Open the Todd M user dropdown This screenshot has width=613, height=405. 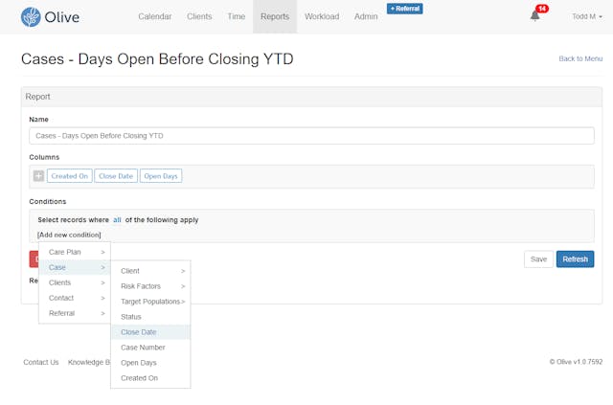click(587, 16)
